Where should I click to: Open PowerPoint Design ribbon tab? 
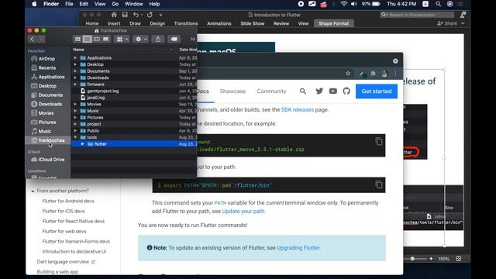tap(157, 23)
